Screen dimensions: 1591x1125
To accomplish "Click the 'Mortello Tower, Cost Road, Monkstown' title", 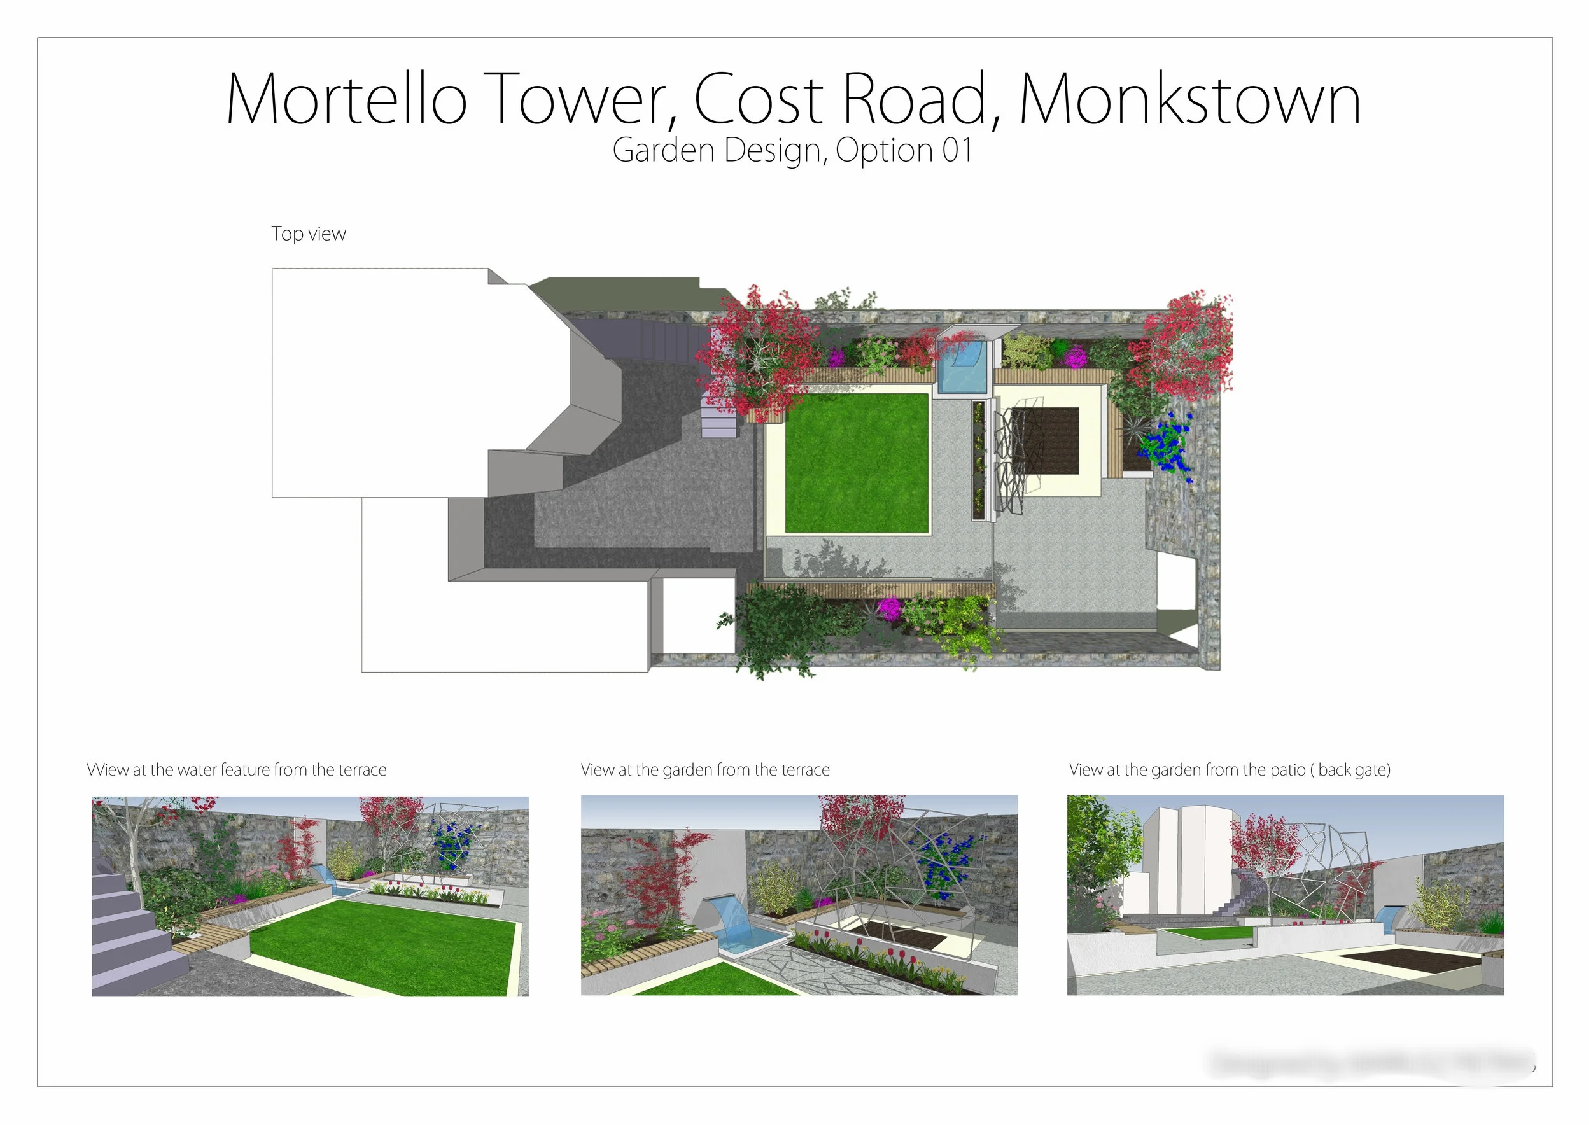I will (x=794, y=99).
